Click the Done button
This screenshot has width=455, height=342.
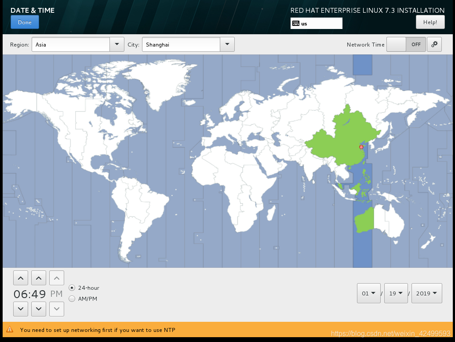coord(25,22)
